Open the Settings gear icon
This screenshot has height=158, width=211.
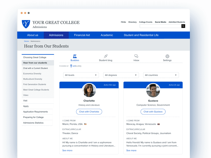(167, 56)
